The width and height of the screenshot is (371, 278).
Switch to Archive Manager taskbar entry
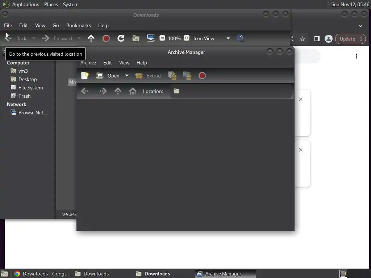tap(225, 274)
